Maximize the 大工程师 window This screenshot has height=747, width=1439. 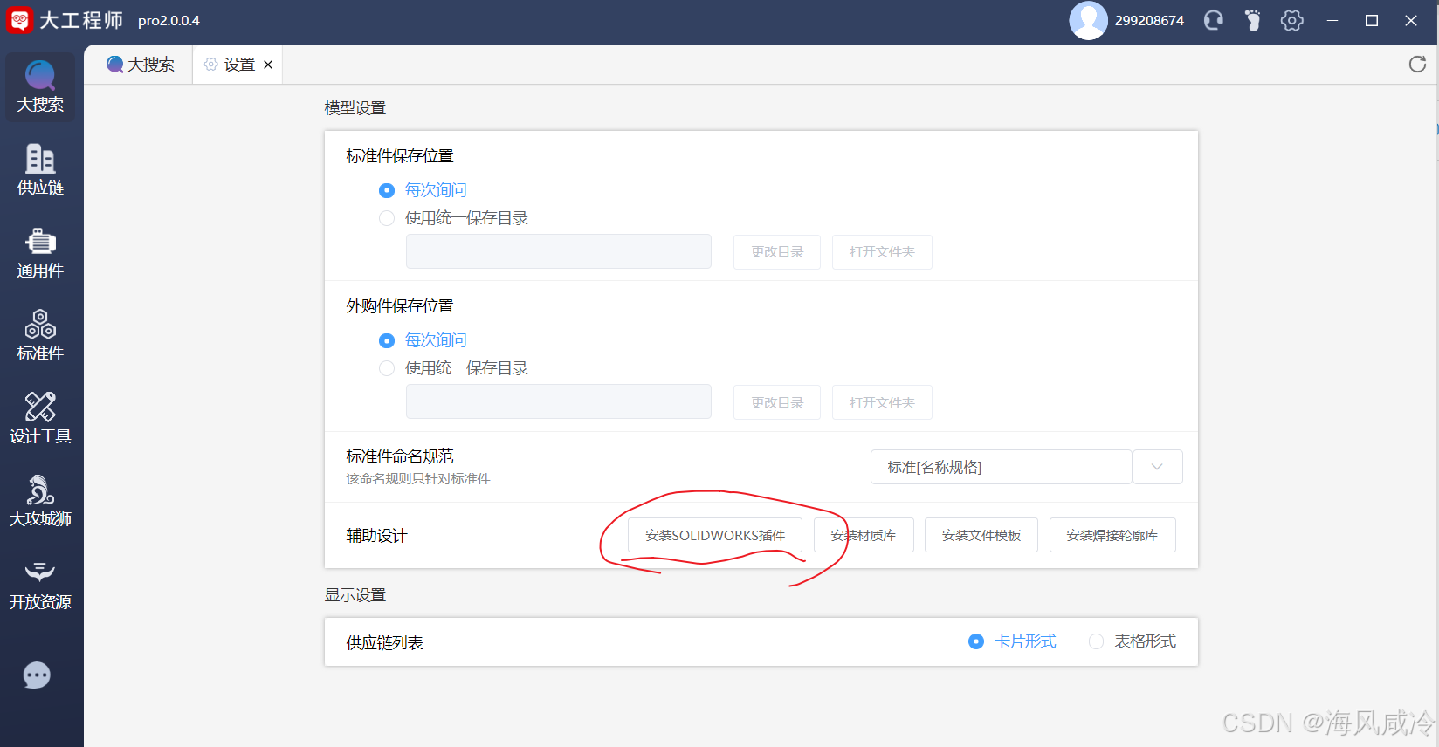[1372, 20]
